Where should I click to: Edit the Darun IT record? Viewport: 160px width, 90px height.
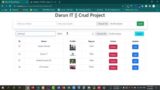[135, 55]
